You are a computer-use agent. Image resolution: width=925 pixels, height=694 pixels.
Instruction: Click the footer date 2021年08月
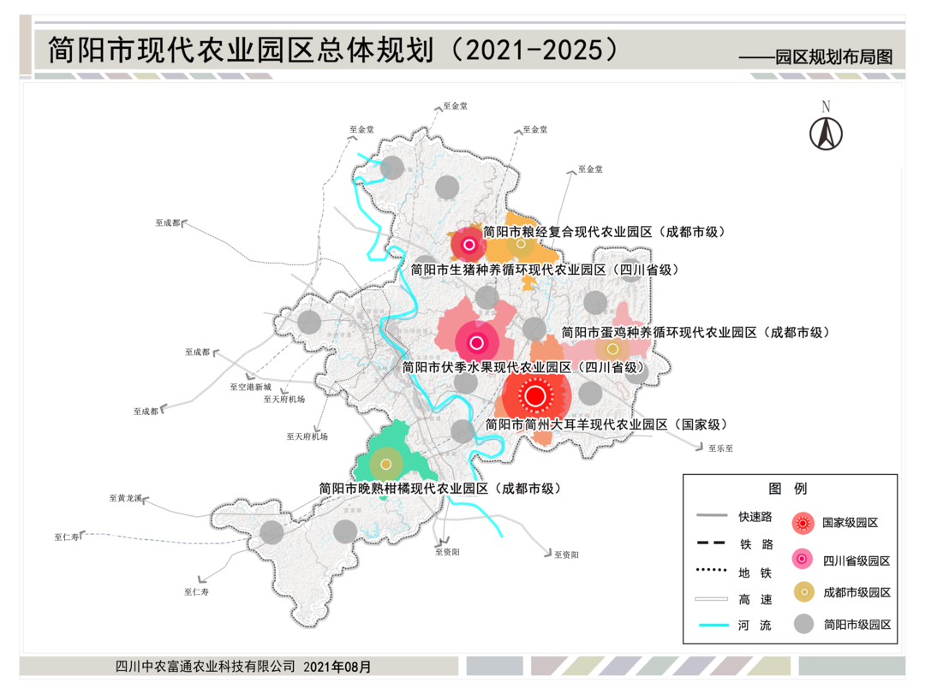coord(337,667)
